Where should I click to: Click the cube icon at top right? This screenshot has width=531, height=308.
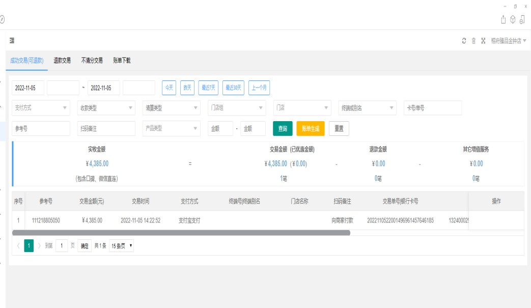tap(513, 19)
